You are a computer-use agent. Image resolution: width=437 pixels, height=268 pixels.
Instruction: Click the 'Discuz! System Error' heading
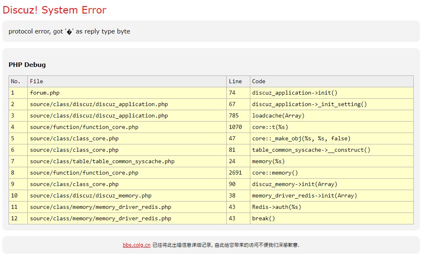(x=54, y=10)
